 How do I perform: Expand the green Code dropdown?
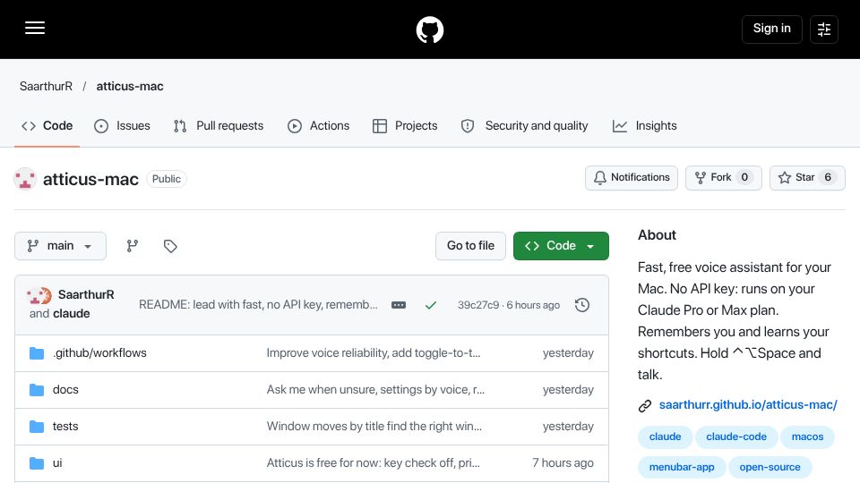(561, 246)
